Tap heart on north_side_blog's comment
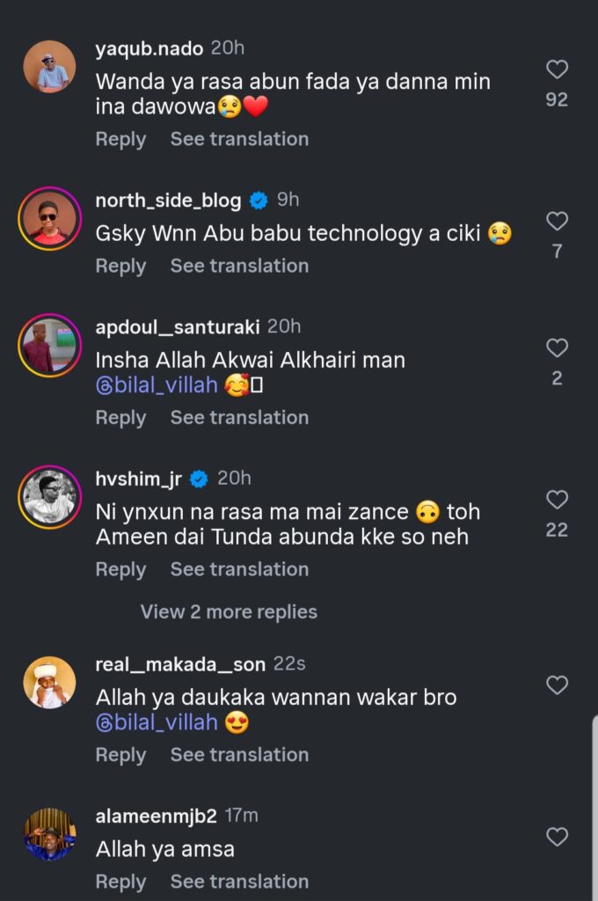 [x=557, y=221]
